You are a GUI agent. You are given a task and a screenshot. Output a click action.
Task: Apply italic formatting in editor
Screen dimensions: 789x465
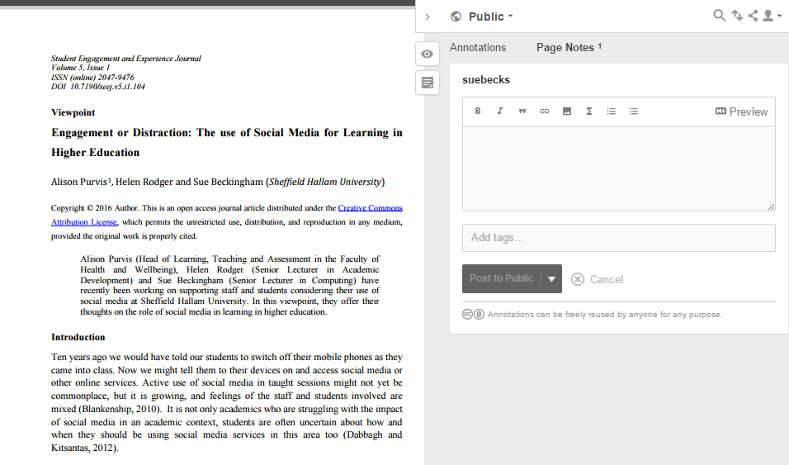500,112
